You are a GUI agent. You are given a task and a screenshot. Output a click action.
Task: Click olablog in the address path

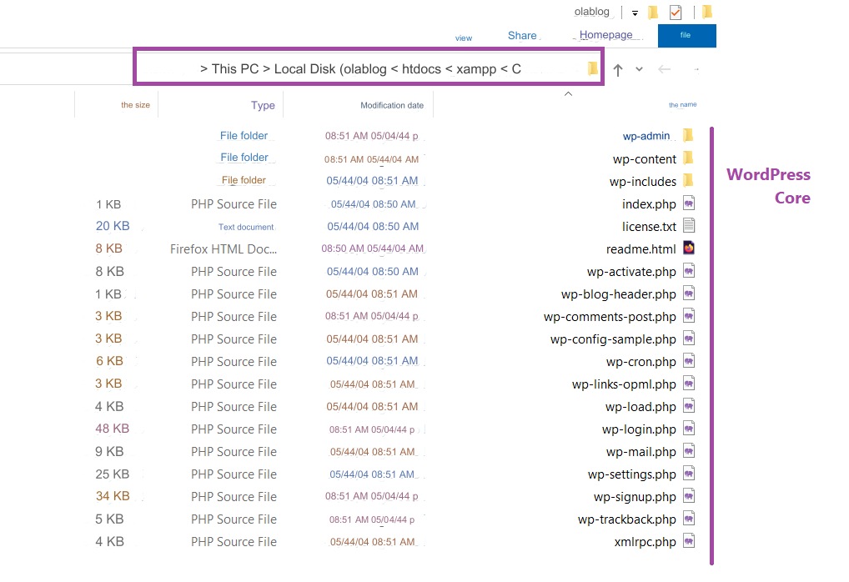(365, 68)
